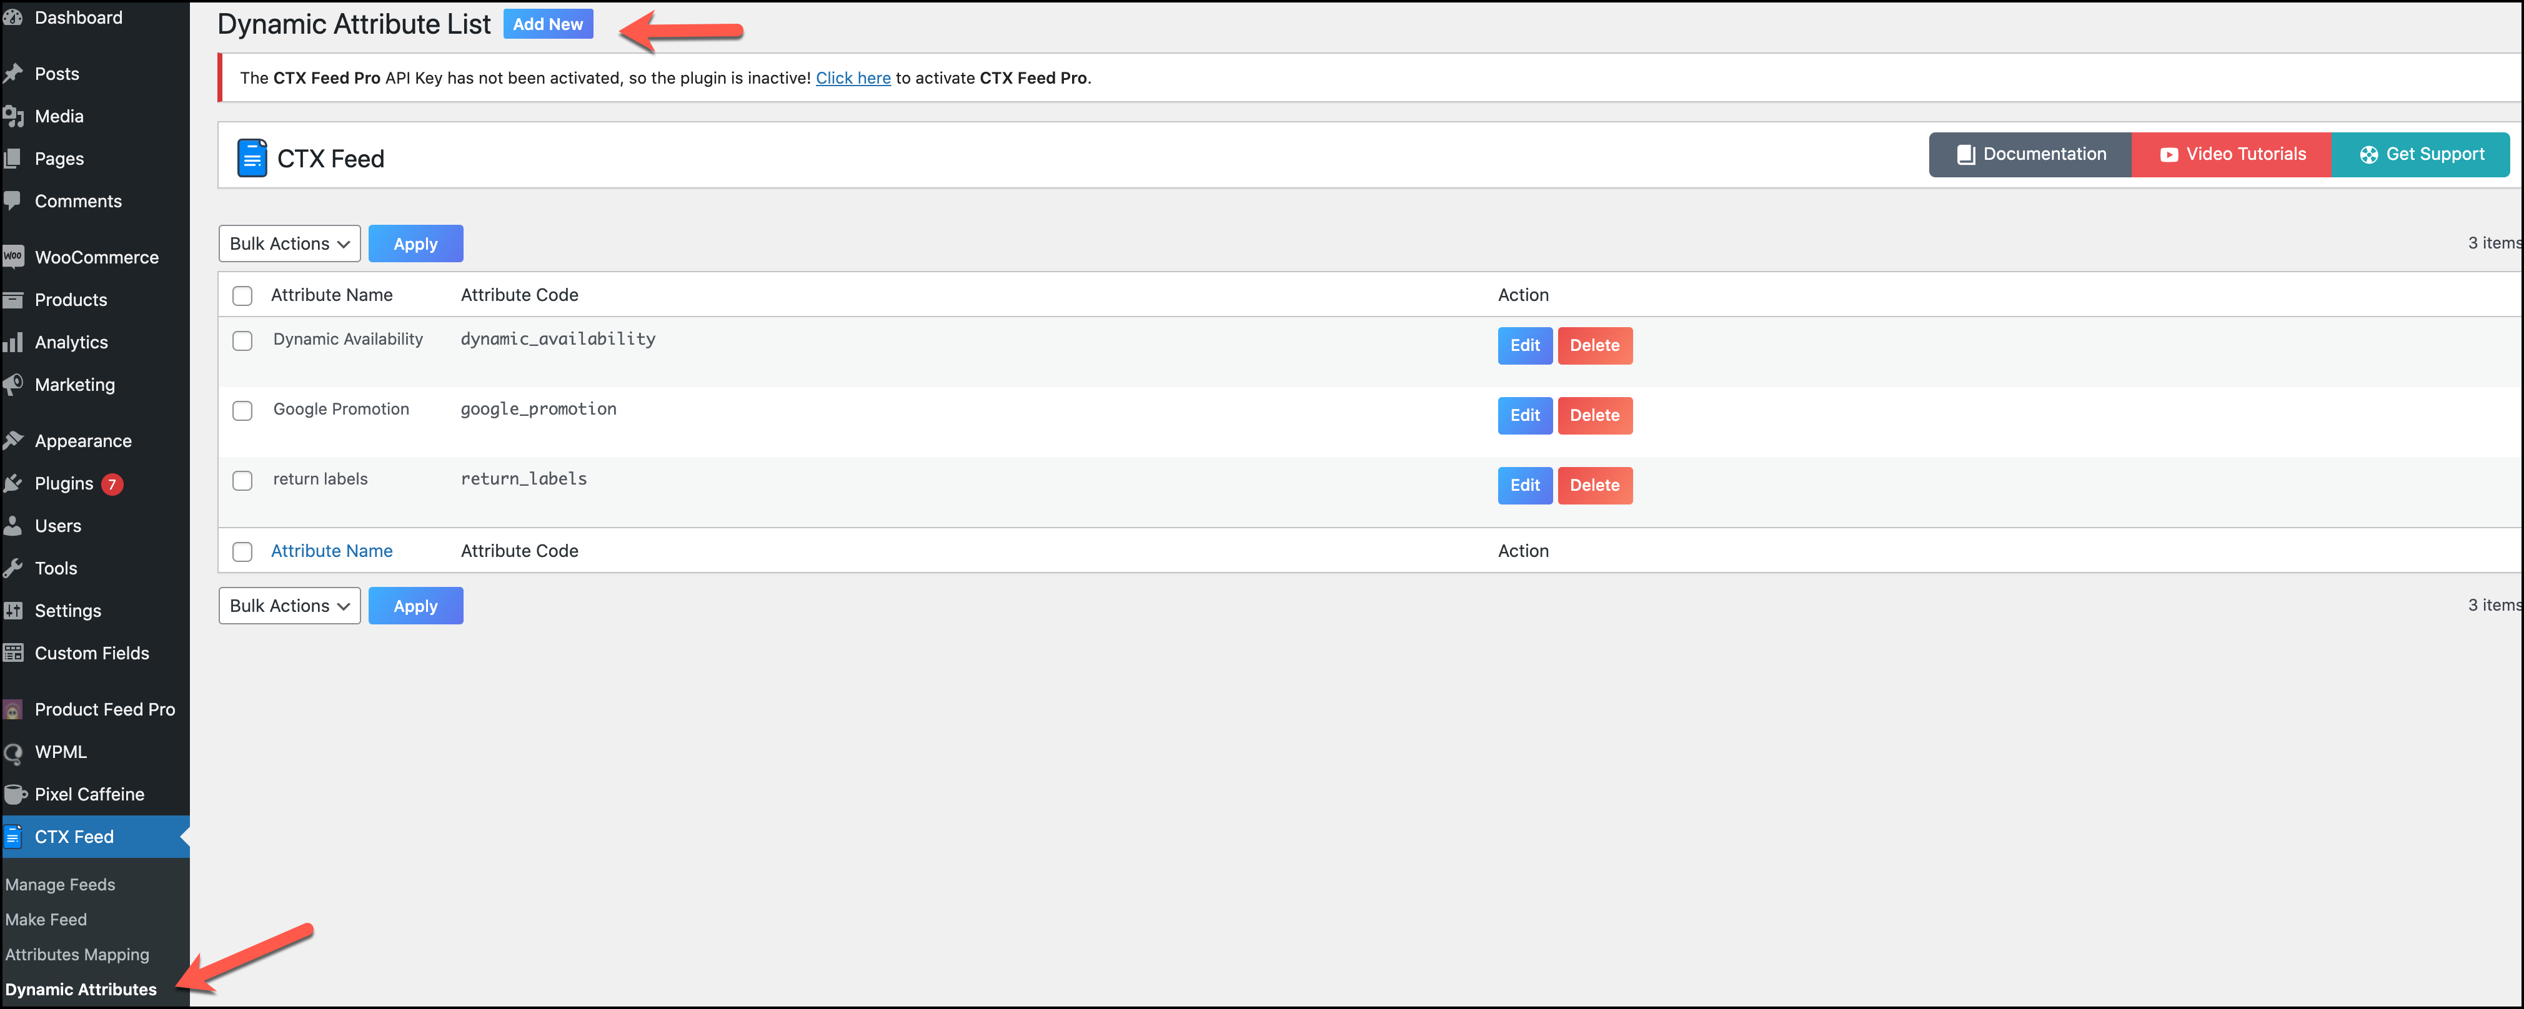Delete the return labels attribute
This screenshot has width=2524, height=1009.
tap(1595, 486)
